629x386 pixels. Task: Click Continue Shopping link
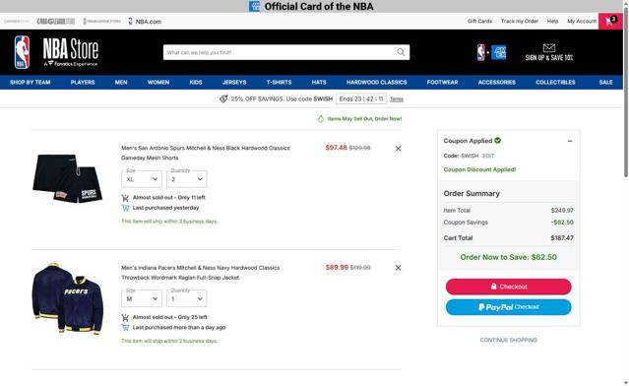pos(508,340)
